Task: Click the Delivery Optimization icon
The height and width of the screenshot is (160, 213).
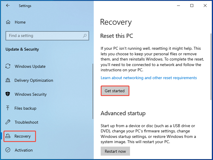Action: tap(8, 80)
